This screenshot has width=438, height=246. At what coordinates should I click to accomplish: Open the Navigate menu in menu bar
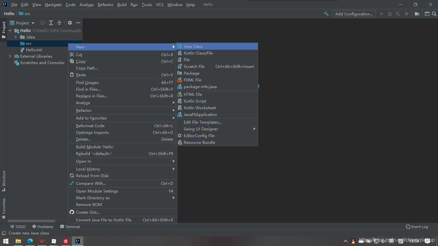[x=53, y=4]
